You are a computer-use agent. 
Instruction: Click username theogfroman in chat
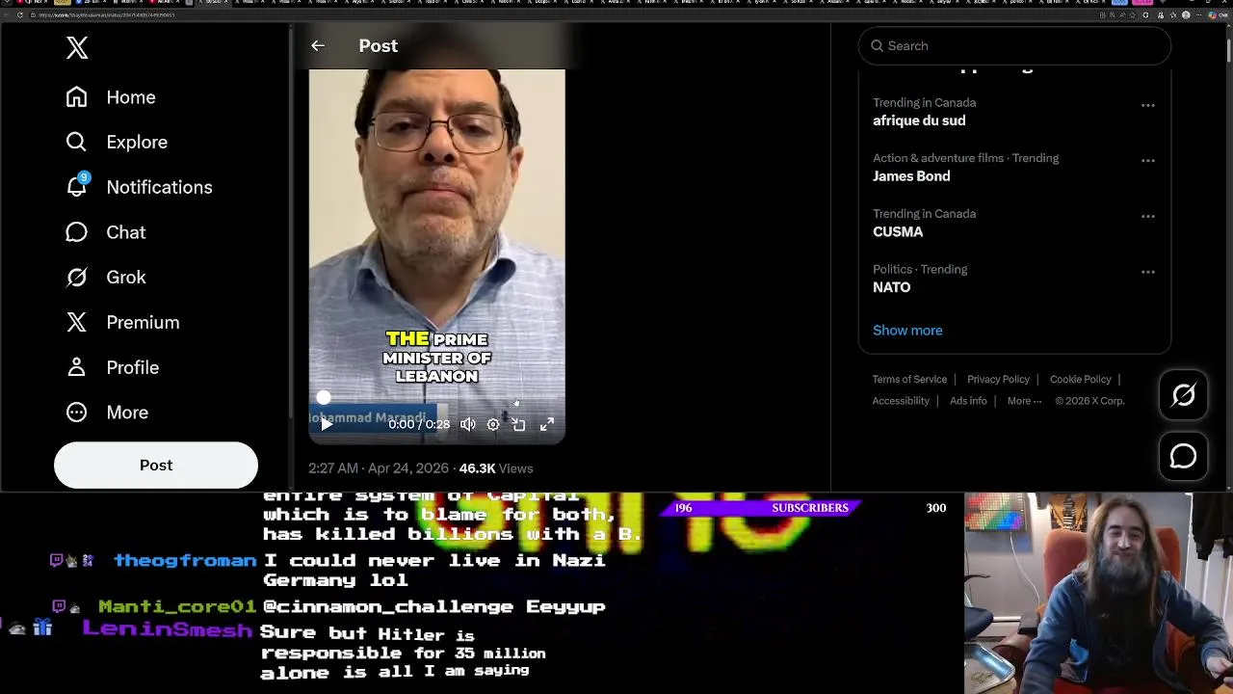click(x=185, y=560)
